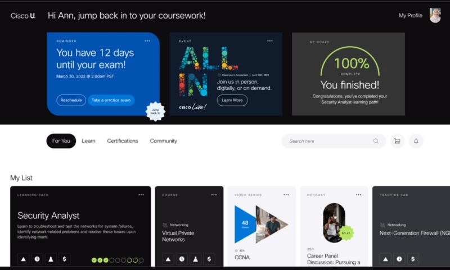Click the triangle icon on Next-Generation Firewall card
Viewport: 450px width, 270px height.
pos(385,259)
